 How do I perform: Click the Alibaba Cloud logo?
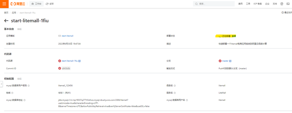pyautogui.click(x=18, y=4)
